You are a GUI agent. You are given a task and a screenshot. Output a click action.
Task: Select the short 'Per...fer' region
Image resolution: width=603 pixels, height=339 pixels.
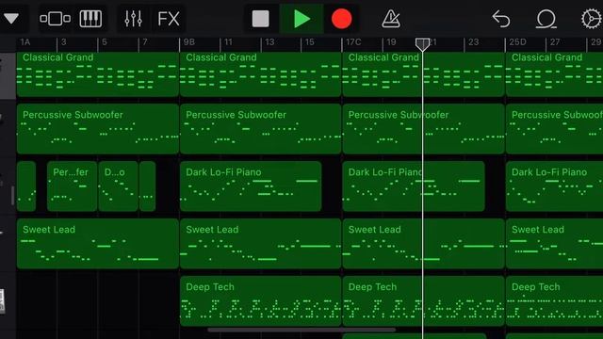pos(72,186)
